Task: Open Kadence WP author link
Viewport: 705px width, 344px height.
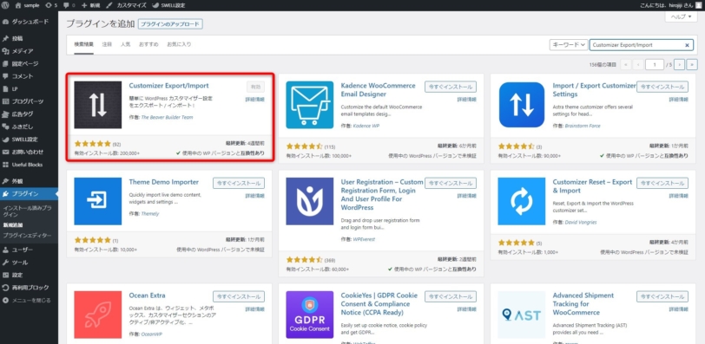Action: 366,126
